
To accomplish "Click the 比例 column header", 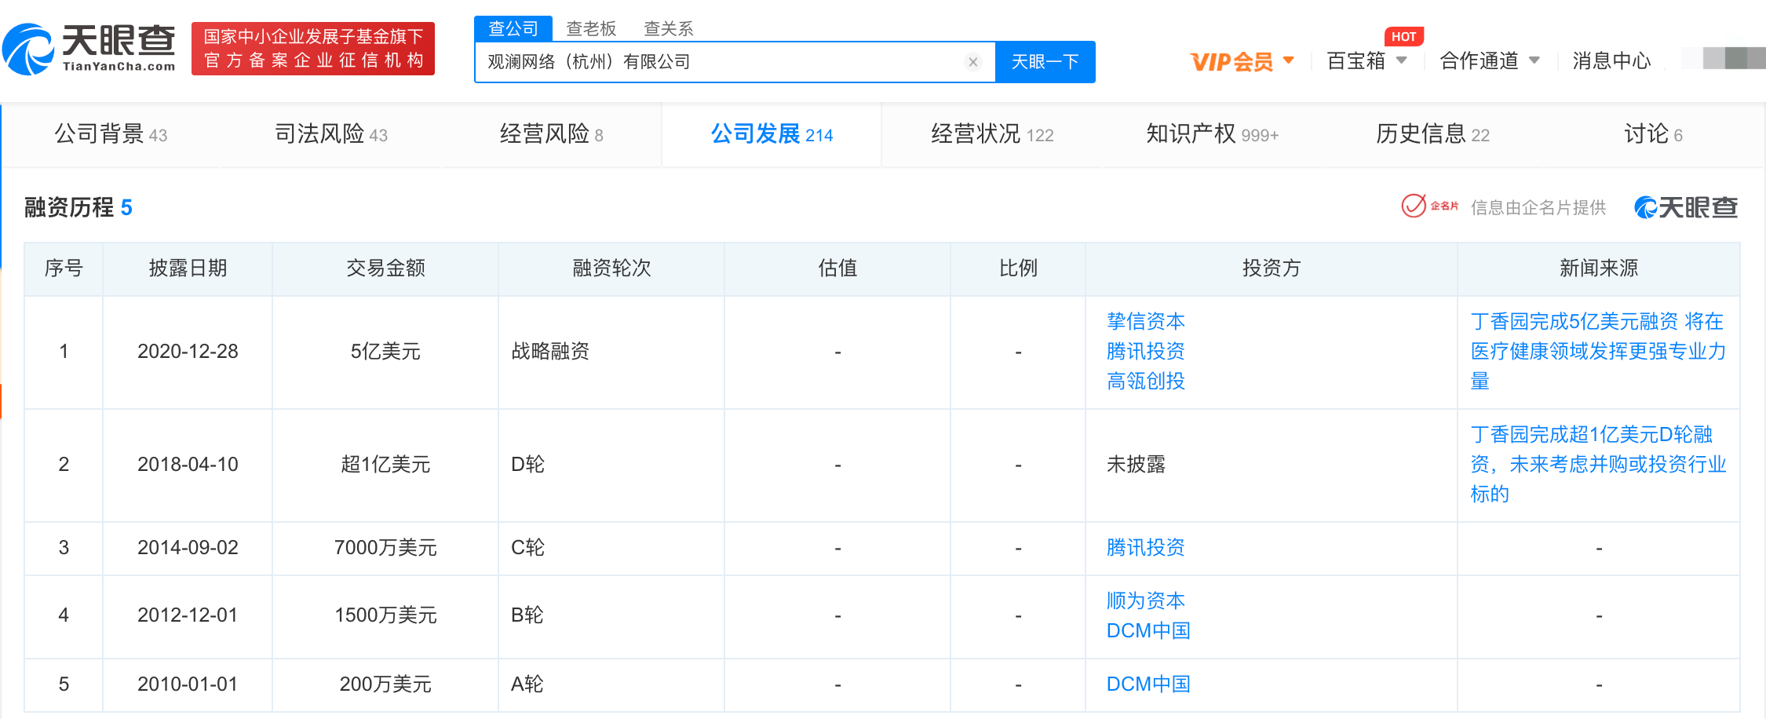I will [x=1018, y=268].
